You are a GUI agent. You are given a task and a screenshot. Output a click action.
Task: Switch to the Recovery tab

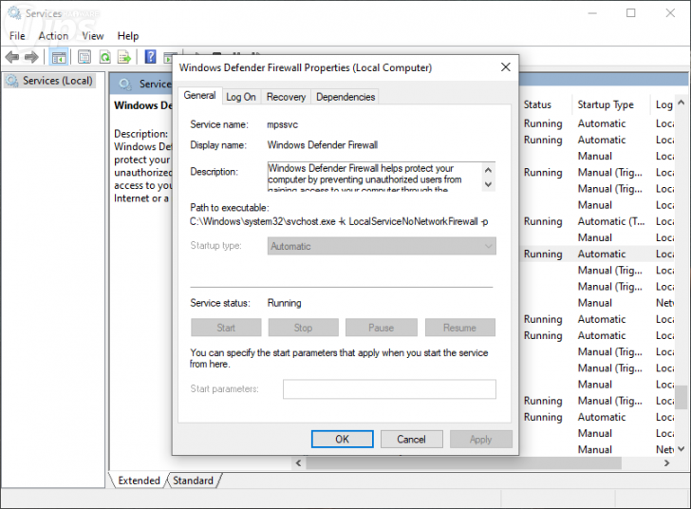coord(286,97)
